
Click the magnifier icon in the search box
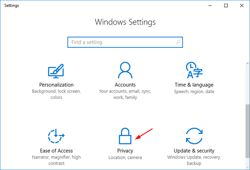tap(178, 42)
